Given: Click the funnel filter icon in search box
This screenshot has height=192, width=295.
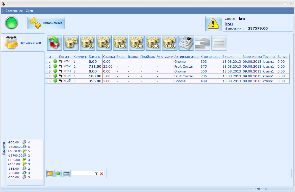Looking at the screenshot, I should point(96,173).
